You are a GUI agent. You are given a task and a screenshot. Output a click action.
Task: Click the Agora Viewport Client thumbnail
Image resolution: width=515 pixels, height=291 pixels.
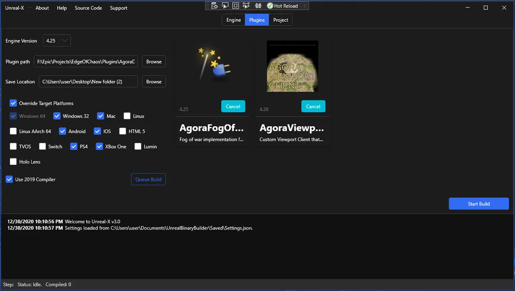click(292, 66)
